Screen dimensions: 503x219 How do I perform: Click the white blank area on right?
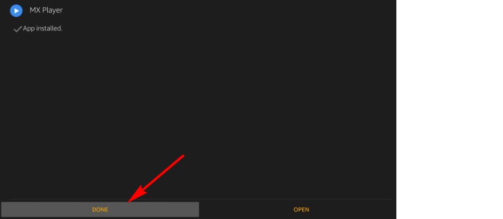click(449, 109)
